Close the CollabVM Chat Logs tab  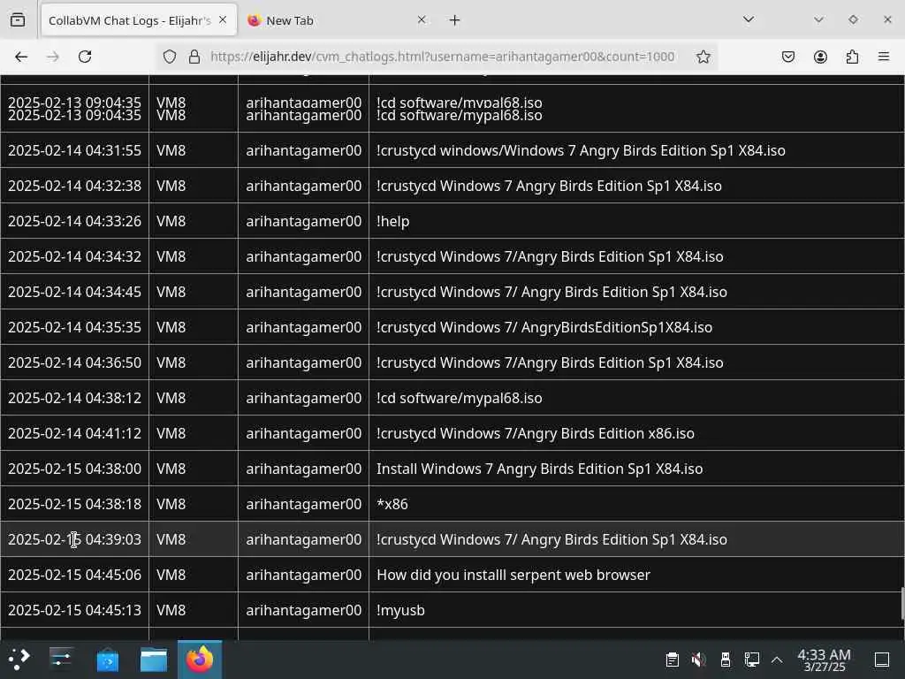point(223,20)
